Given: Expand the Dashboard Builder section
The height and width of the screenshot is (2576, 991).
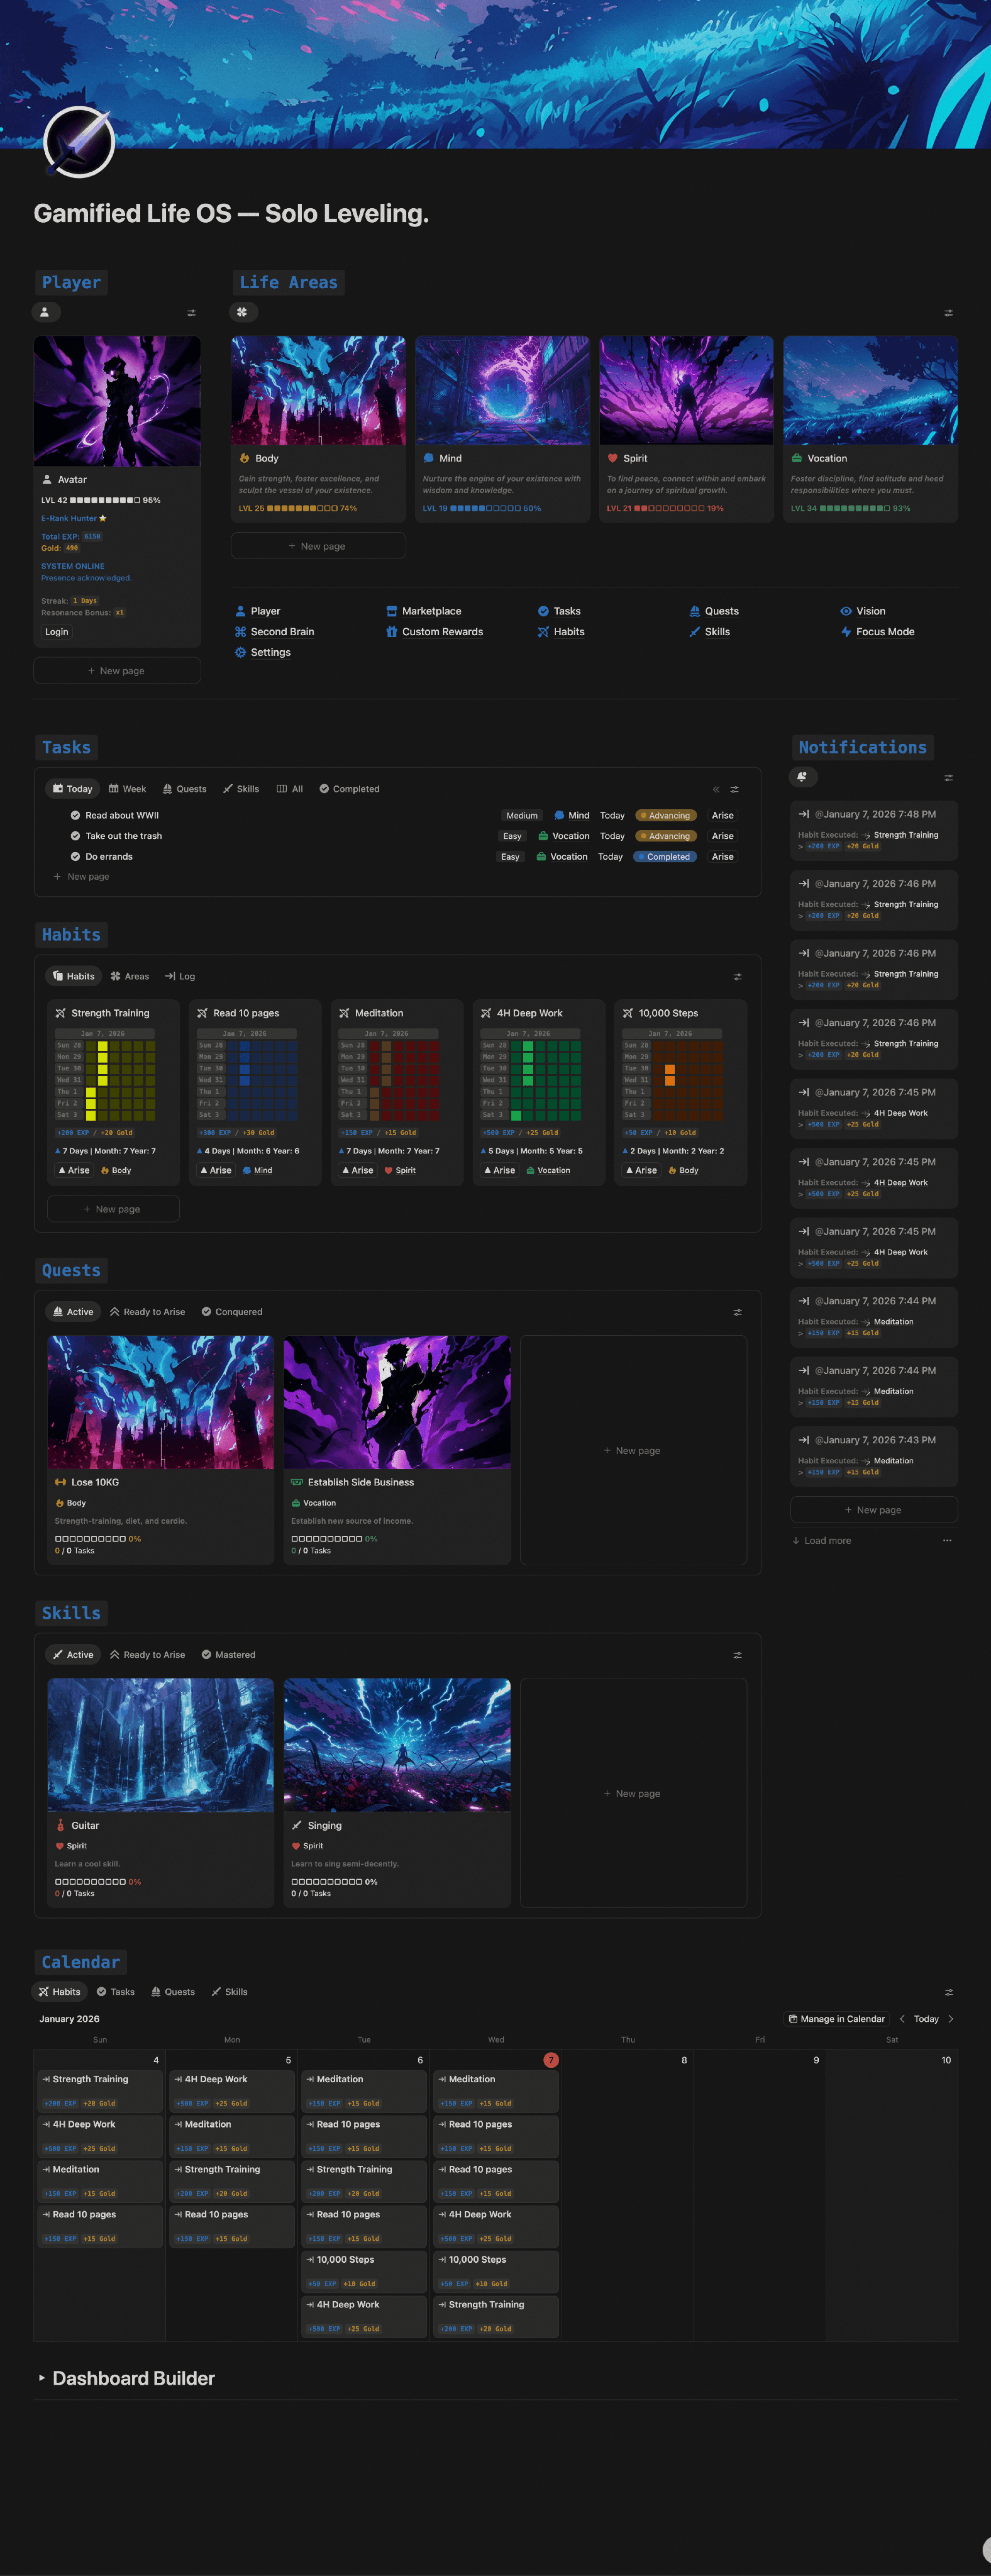Looking at the screenshot, I should (42, 2378).
